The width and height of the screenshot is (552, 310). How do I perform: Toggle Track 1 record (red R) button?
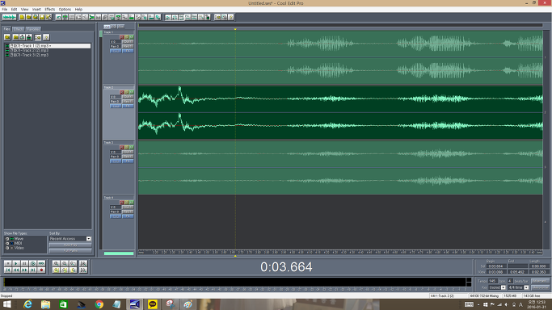(x=122, y=37)
